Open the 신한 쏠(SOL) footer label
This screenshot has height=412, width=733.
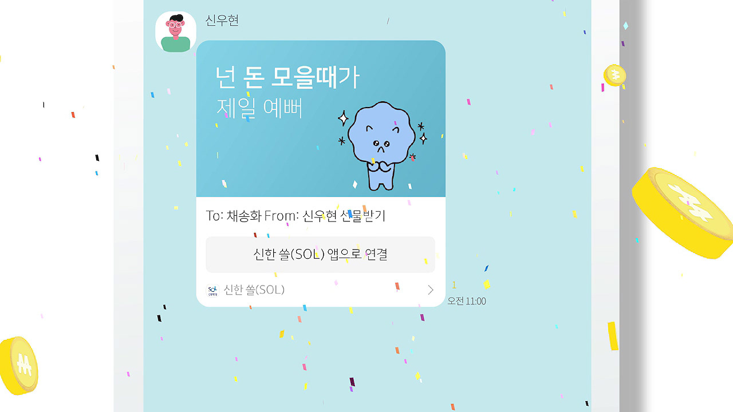(254, 290)
